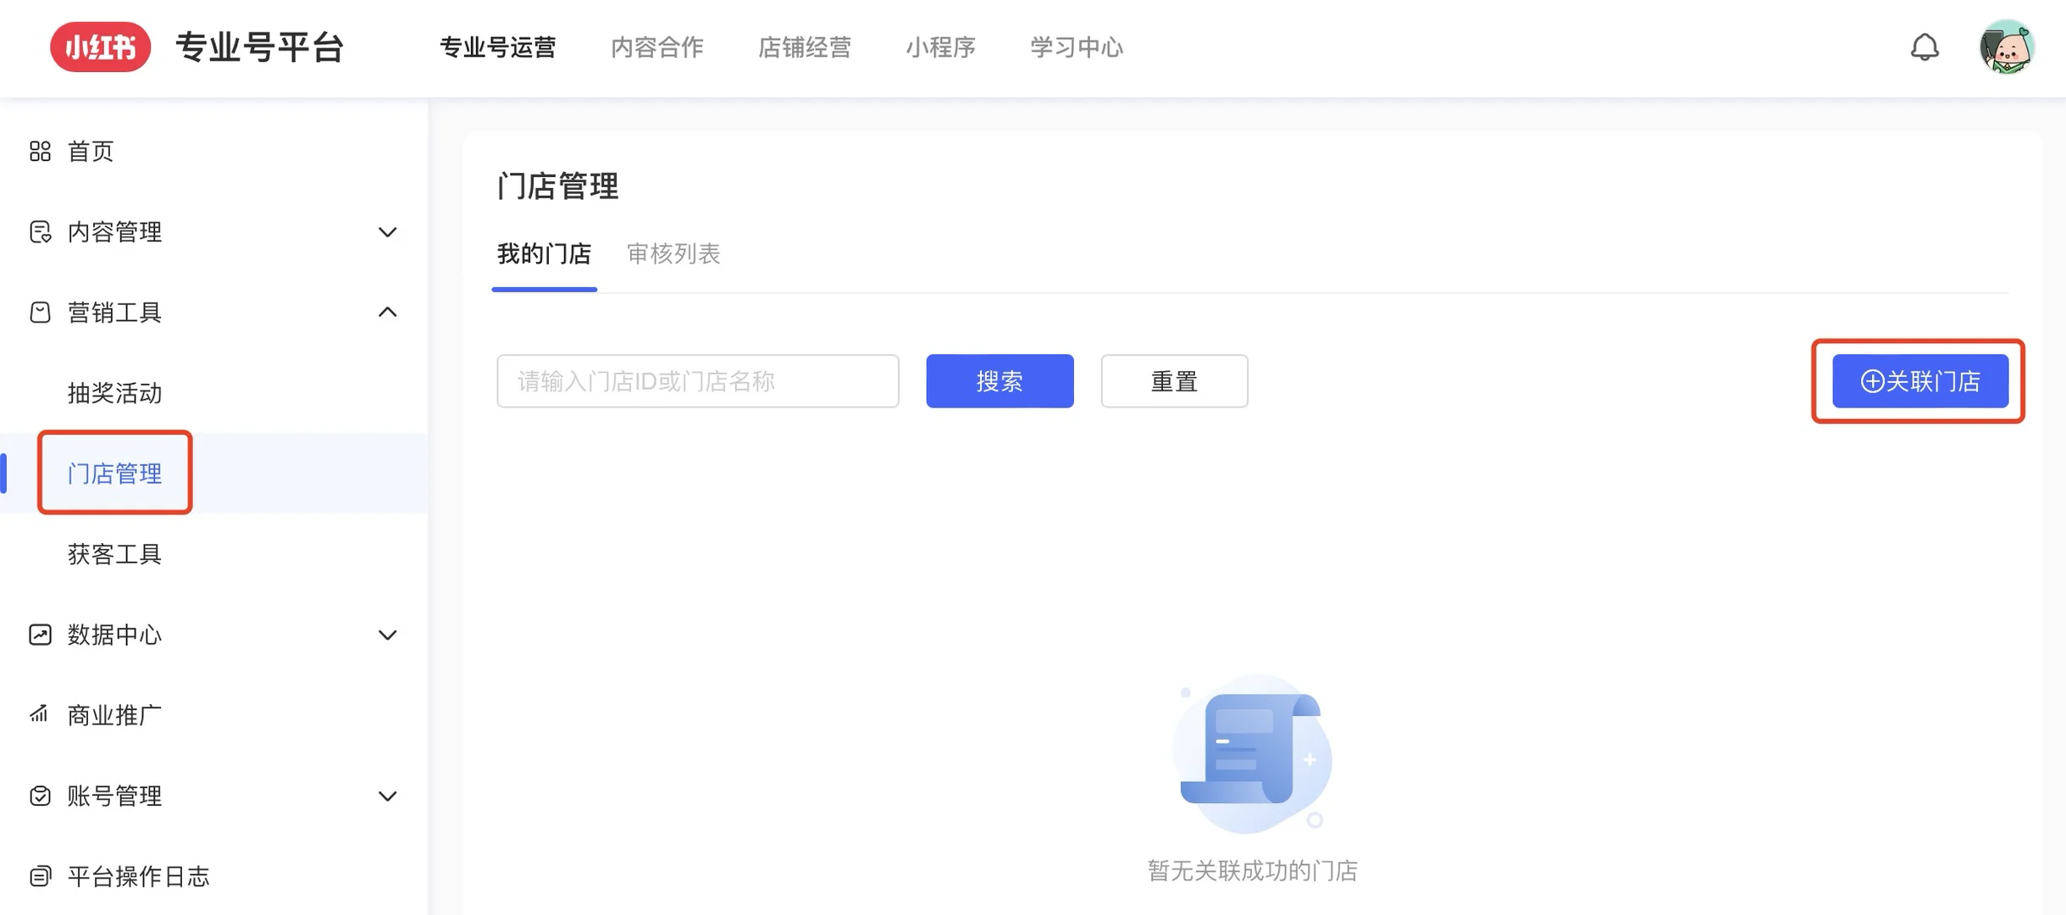The image size is (2066, 915).
Task: Expand the 内容管理 sidebar section
Action: click(x=388, y=232)
